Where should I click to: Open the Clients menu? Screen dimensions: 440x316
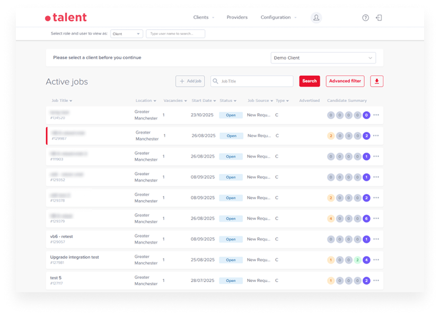[x=203, y=17]
